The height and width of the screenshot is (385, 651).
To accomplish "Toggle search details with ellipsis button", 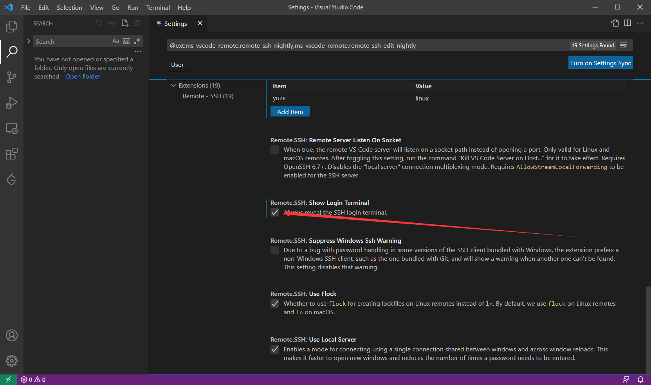I will click(138, 51).
